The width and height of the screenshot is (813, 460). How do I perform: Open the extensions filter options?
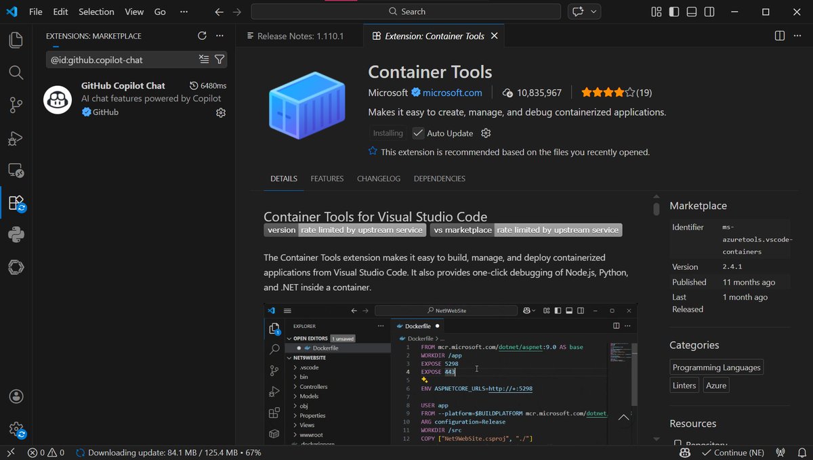(x=220, y=60)
